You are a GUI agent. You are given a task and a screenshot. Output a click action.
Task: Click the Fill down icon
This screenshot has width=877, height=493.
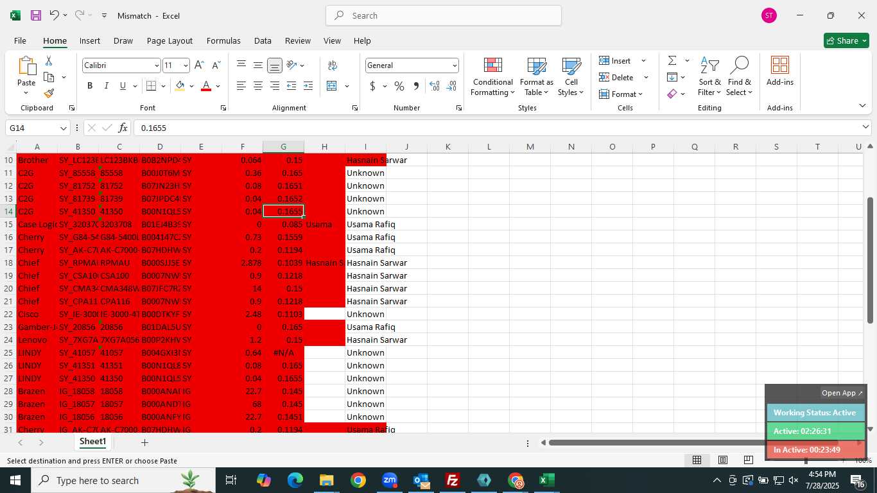point(672,77)
